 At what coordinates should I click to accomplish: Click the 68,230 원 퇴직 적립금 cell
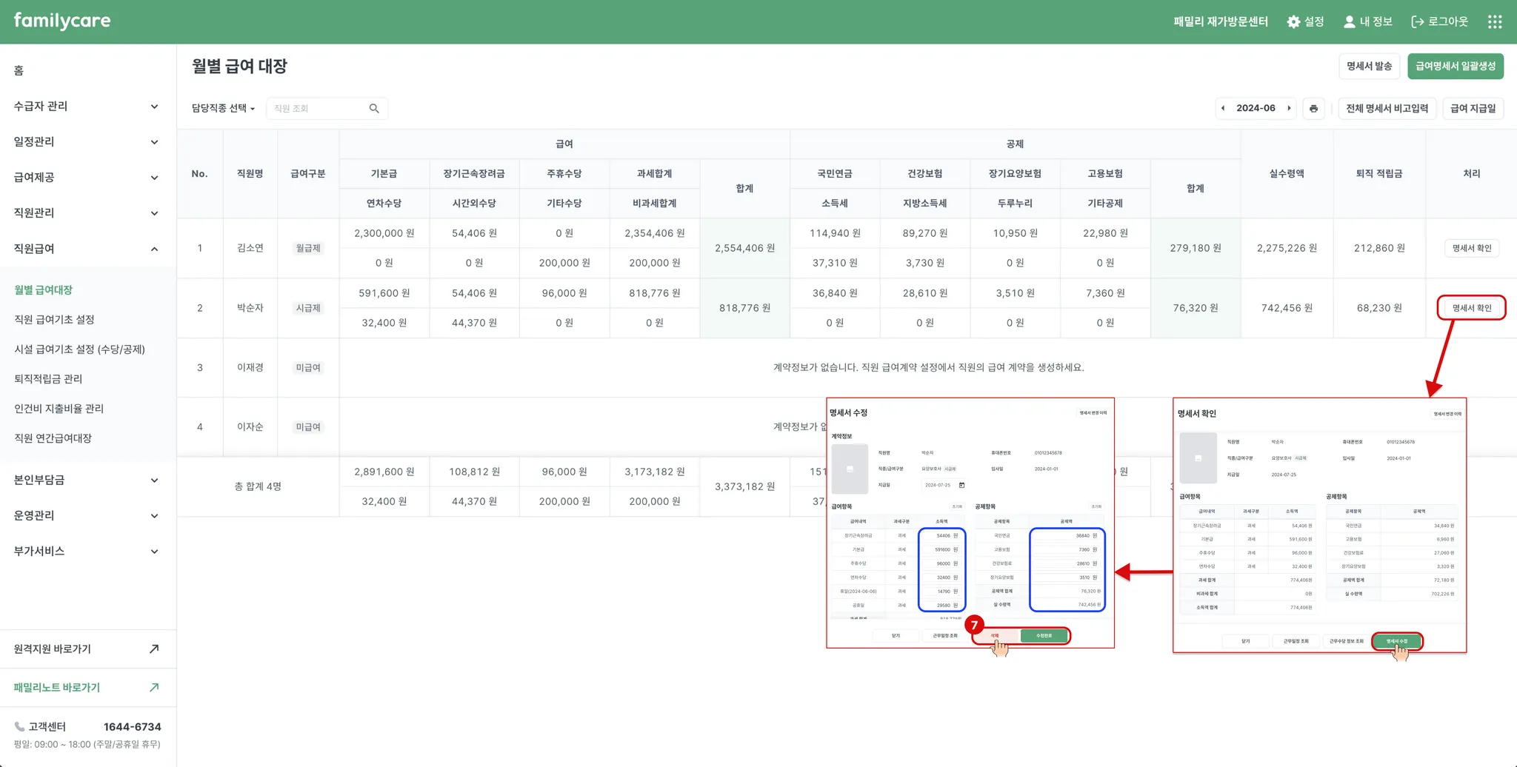[x=1379, y=308]
